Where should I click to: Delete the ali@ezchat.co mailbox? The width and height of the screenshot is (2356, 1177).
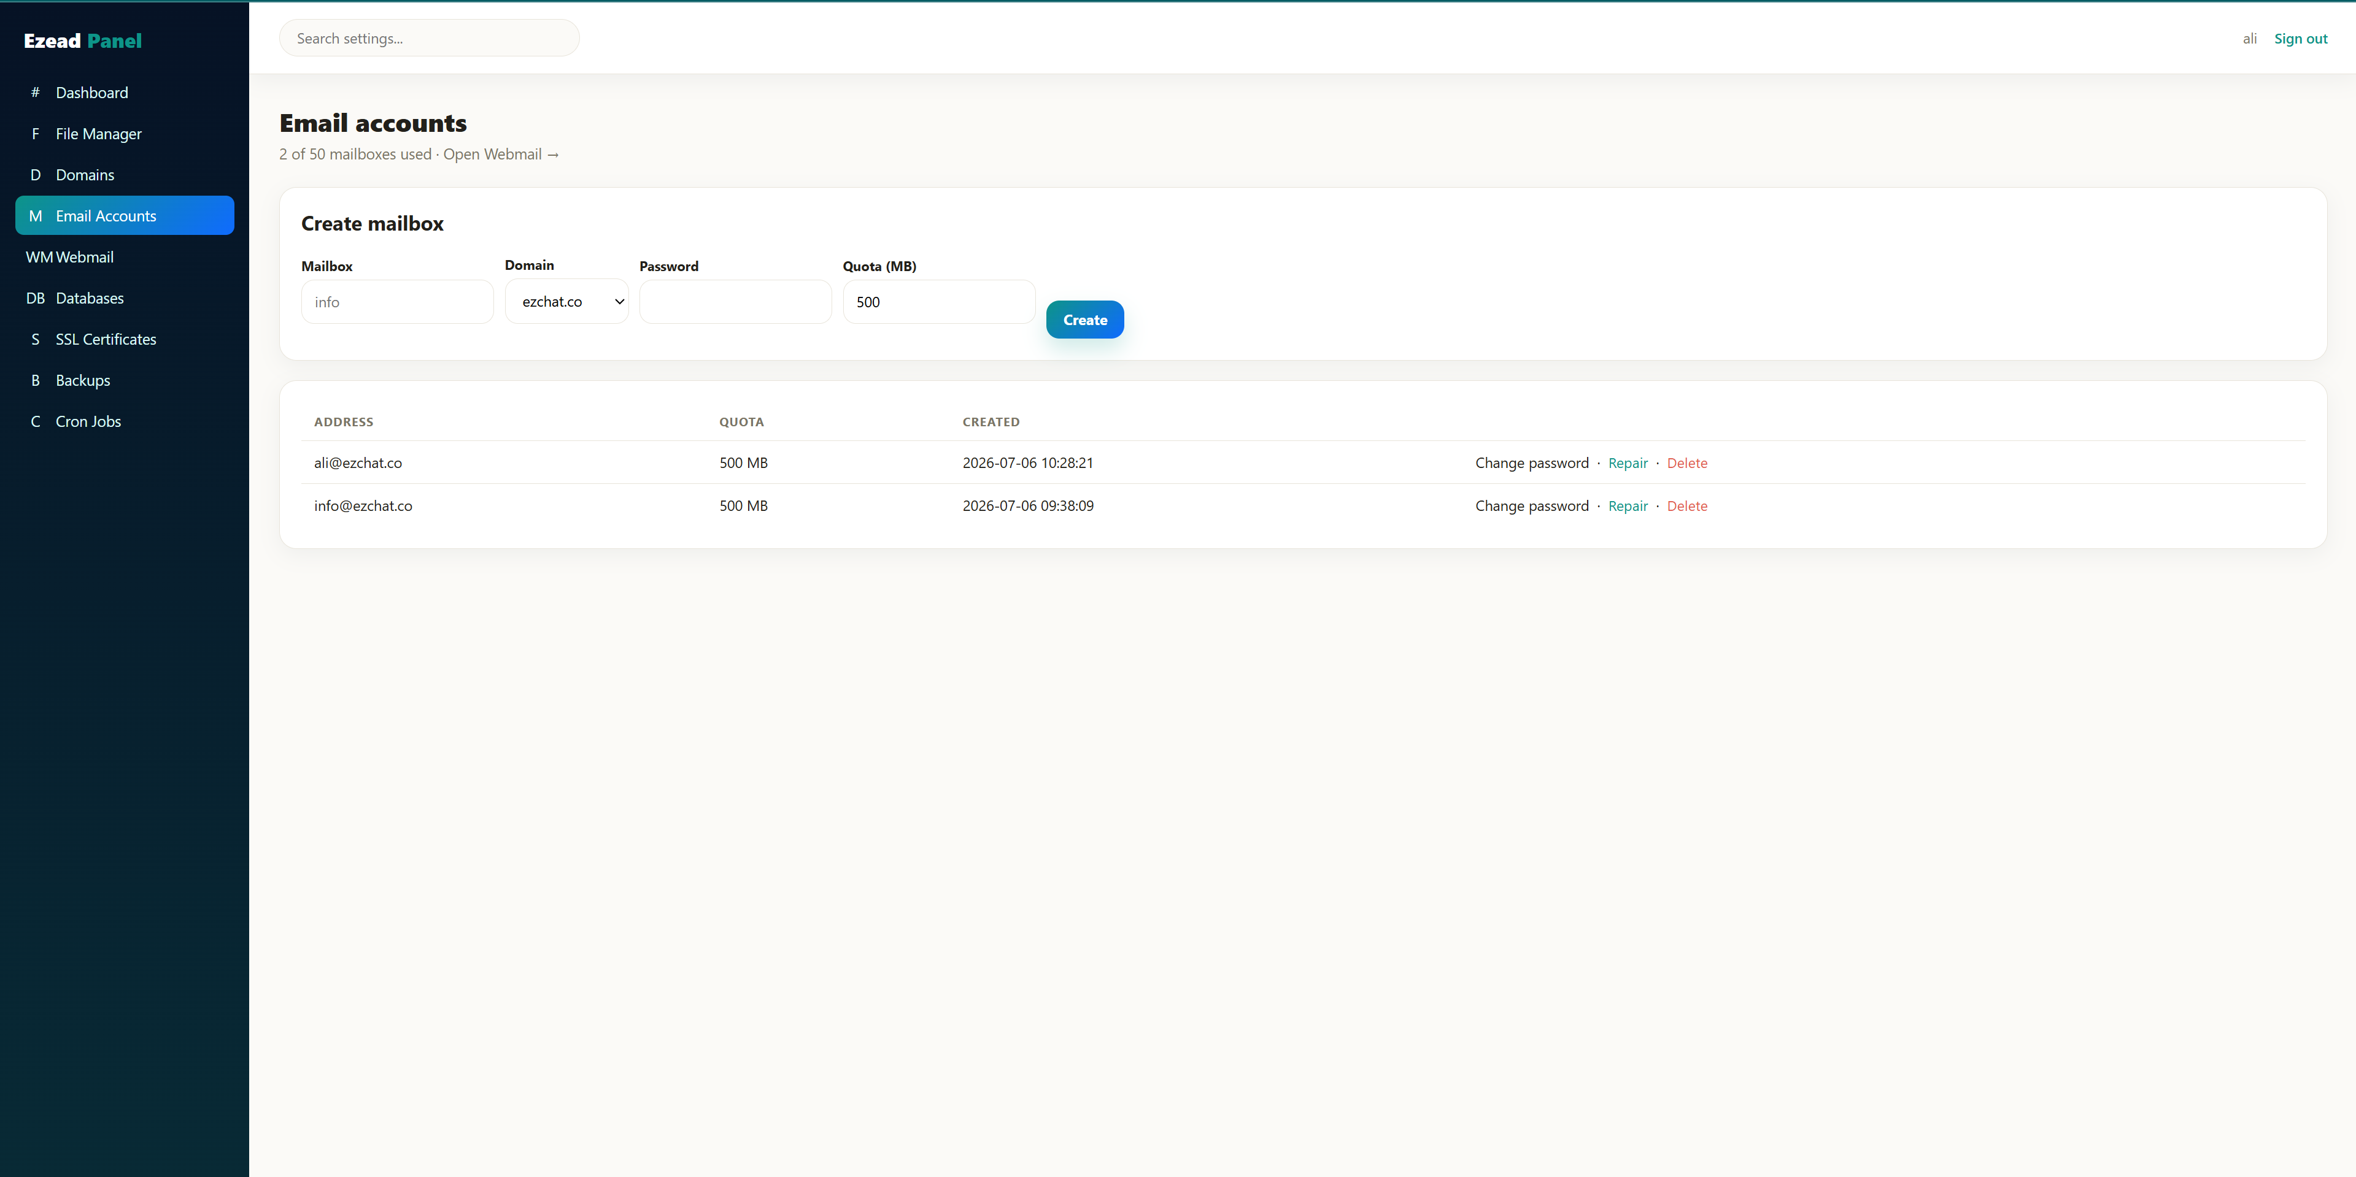click(x=1686, y=463)
